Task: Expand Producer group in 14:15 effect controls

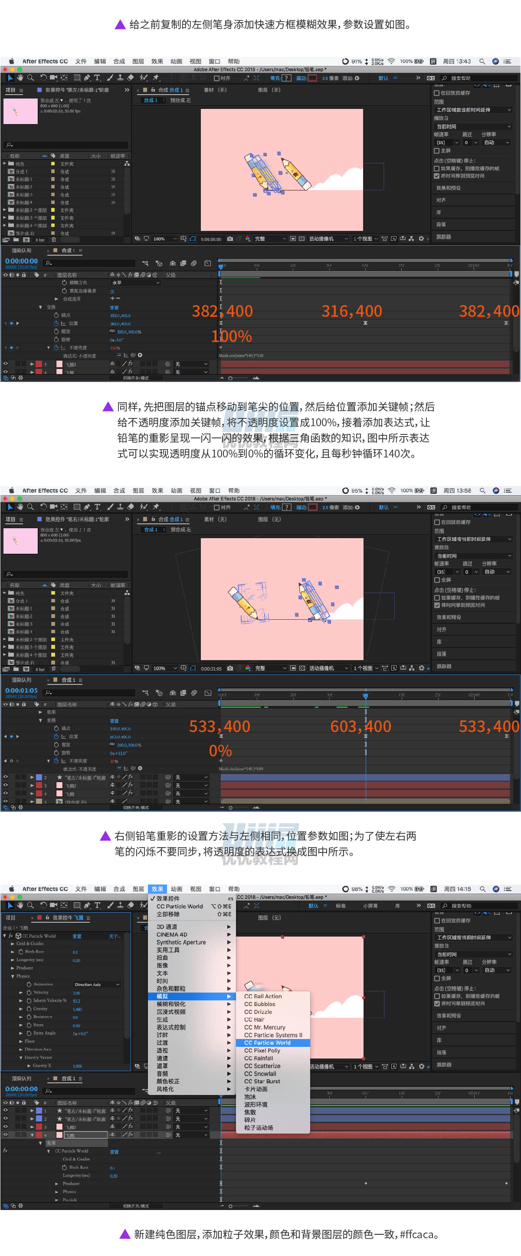Action: click(13, 968)
